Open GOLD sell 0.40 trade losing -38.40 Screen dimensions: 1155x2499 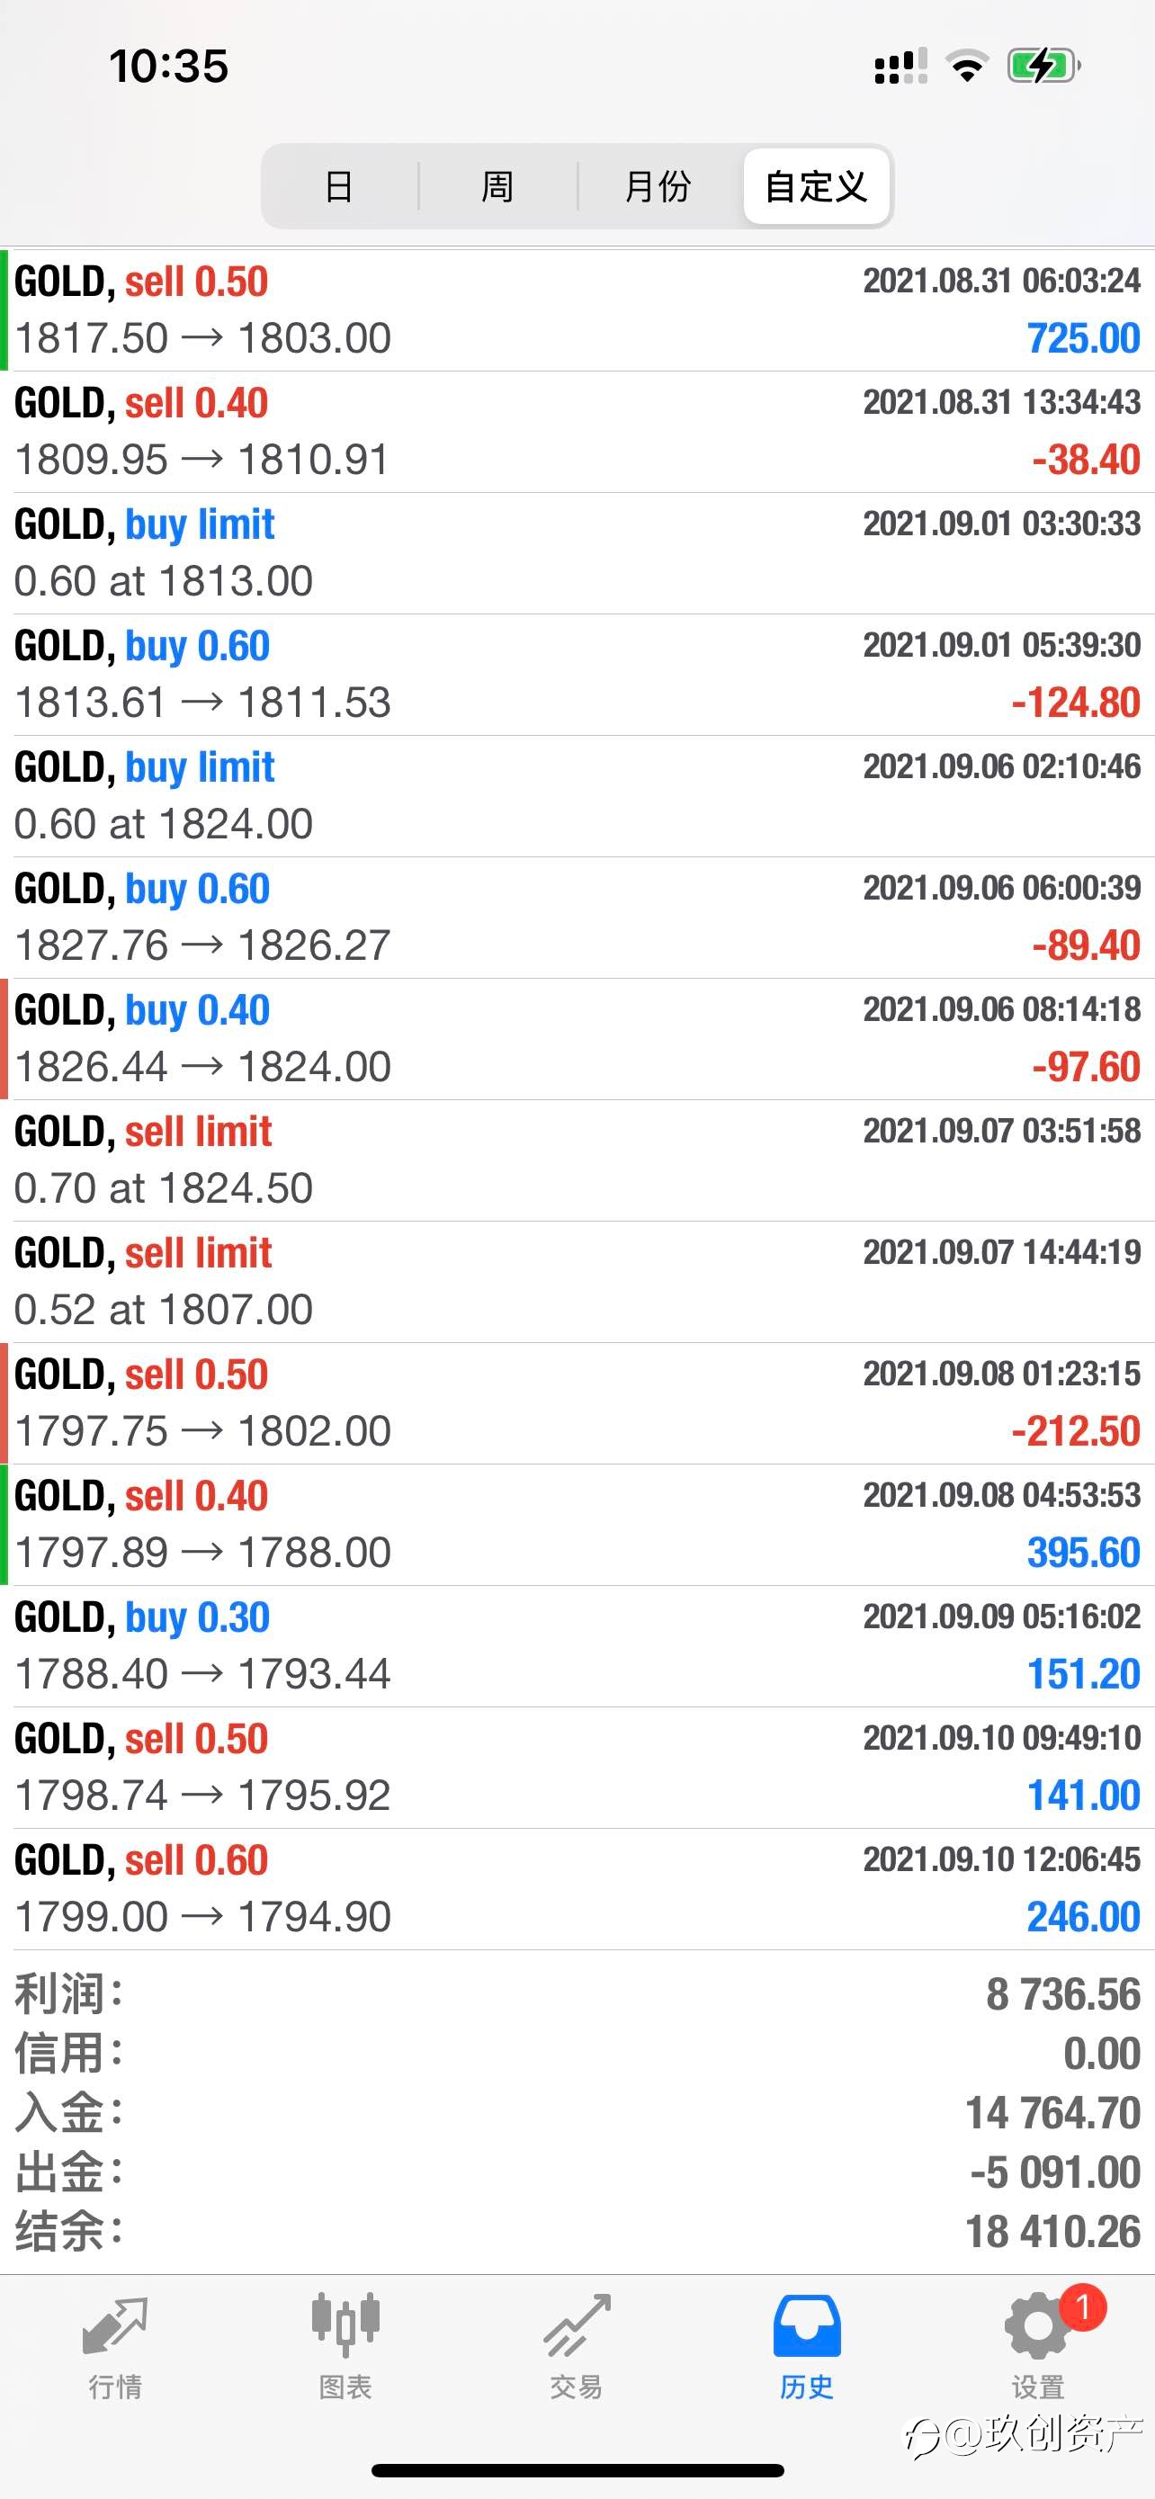coord(578,432)
